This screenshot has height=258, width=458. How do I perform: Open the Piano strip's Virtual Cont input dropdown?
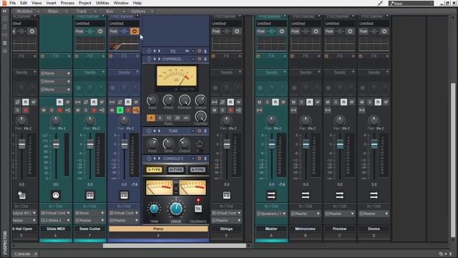124,213
